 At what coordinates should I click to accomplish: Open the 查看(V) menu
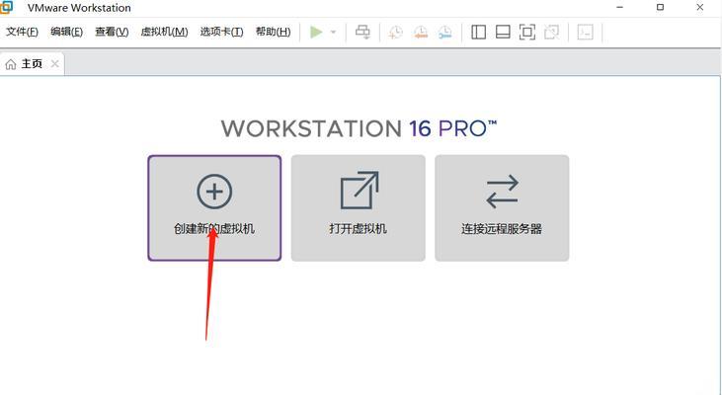112,32
